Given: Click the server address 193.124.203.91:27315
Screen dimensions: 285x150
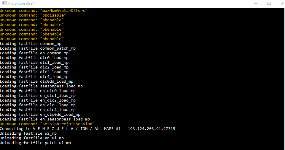Looking at the screenshot, I should pos(152,129).
